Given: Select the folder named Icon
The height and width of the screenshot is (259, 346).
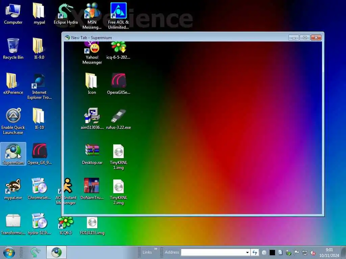Looking at the screenshot, I should 92,84.
